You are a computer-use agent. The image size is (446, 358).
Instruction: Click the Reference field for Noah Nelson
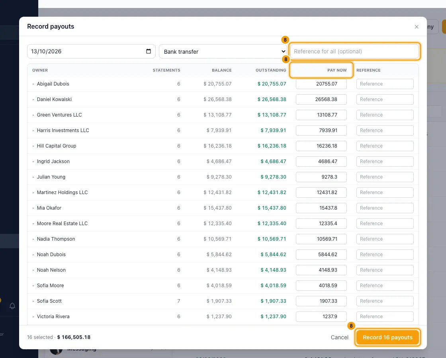[x=385, y=270]
